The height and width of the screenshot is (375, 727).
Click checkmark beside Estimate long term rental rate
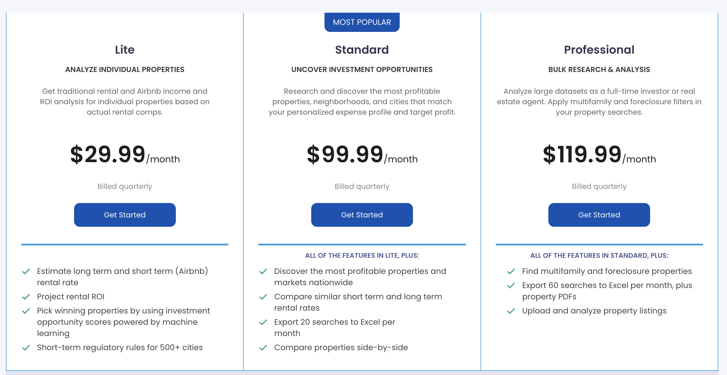[26, 271]
